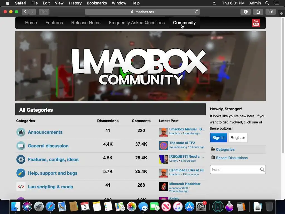Open the Apple menu
Image resolution: width=285 pixels, height=214 pixels.
click(x=8, y=3)
